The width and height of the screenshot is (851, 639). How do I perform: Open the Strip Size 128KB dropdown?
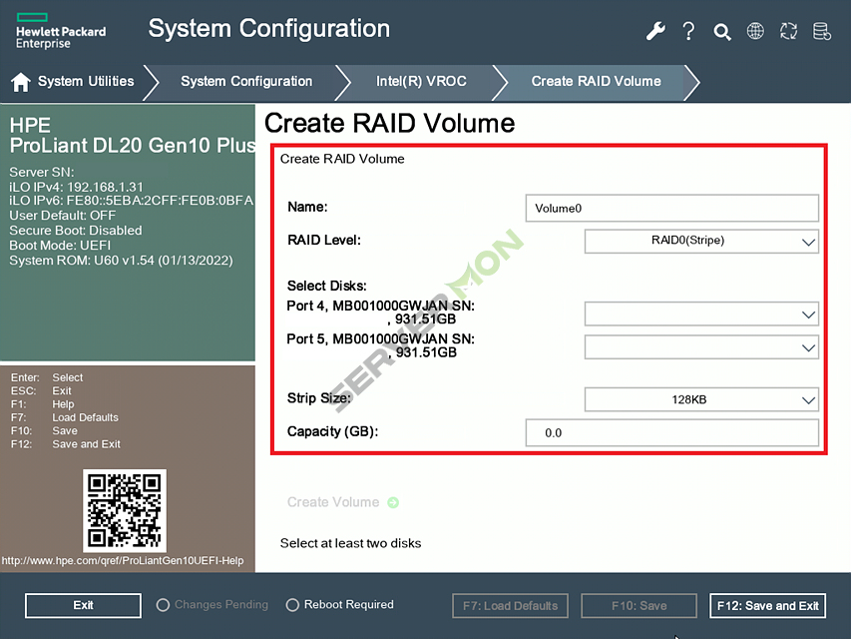click(x=701, y=399)
